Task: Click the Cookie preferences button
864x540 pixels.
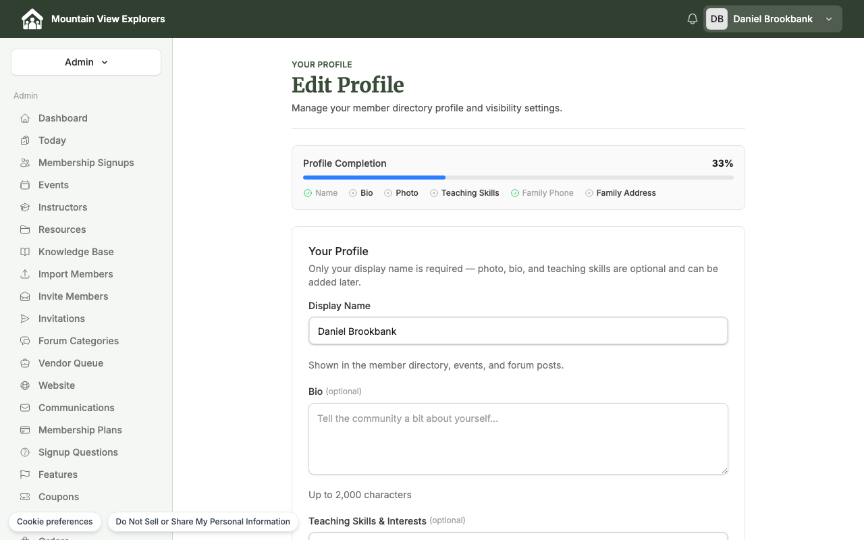Action: coord(55,522)
